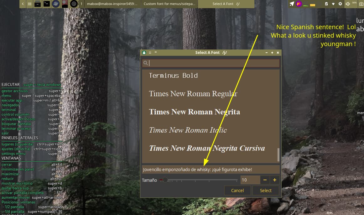Screen dimensions: 364x215
Task: Decrease font size with minus button
Action: pos(265,180)
